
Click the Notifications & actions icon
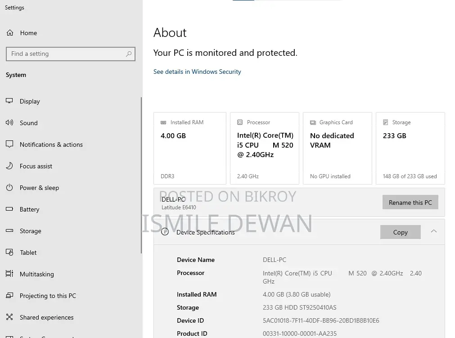click(9, 144)
